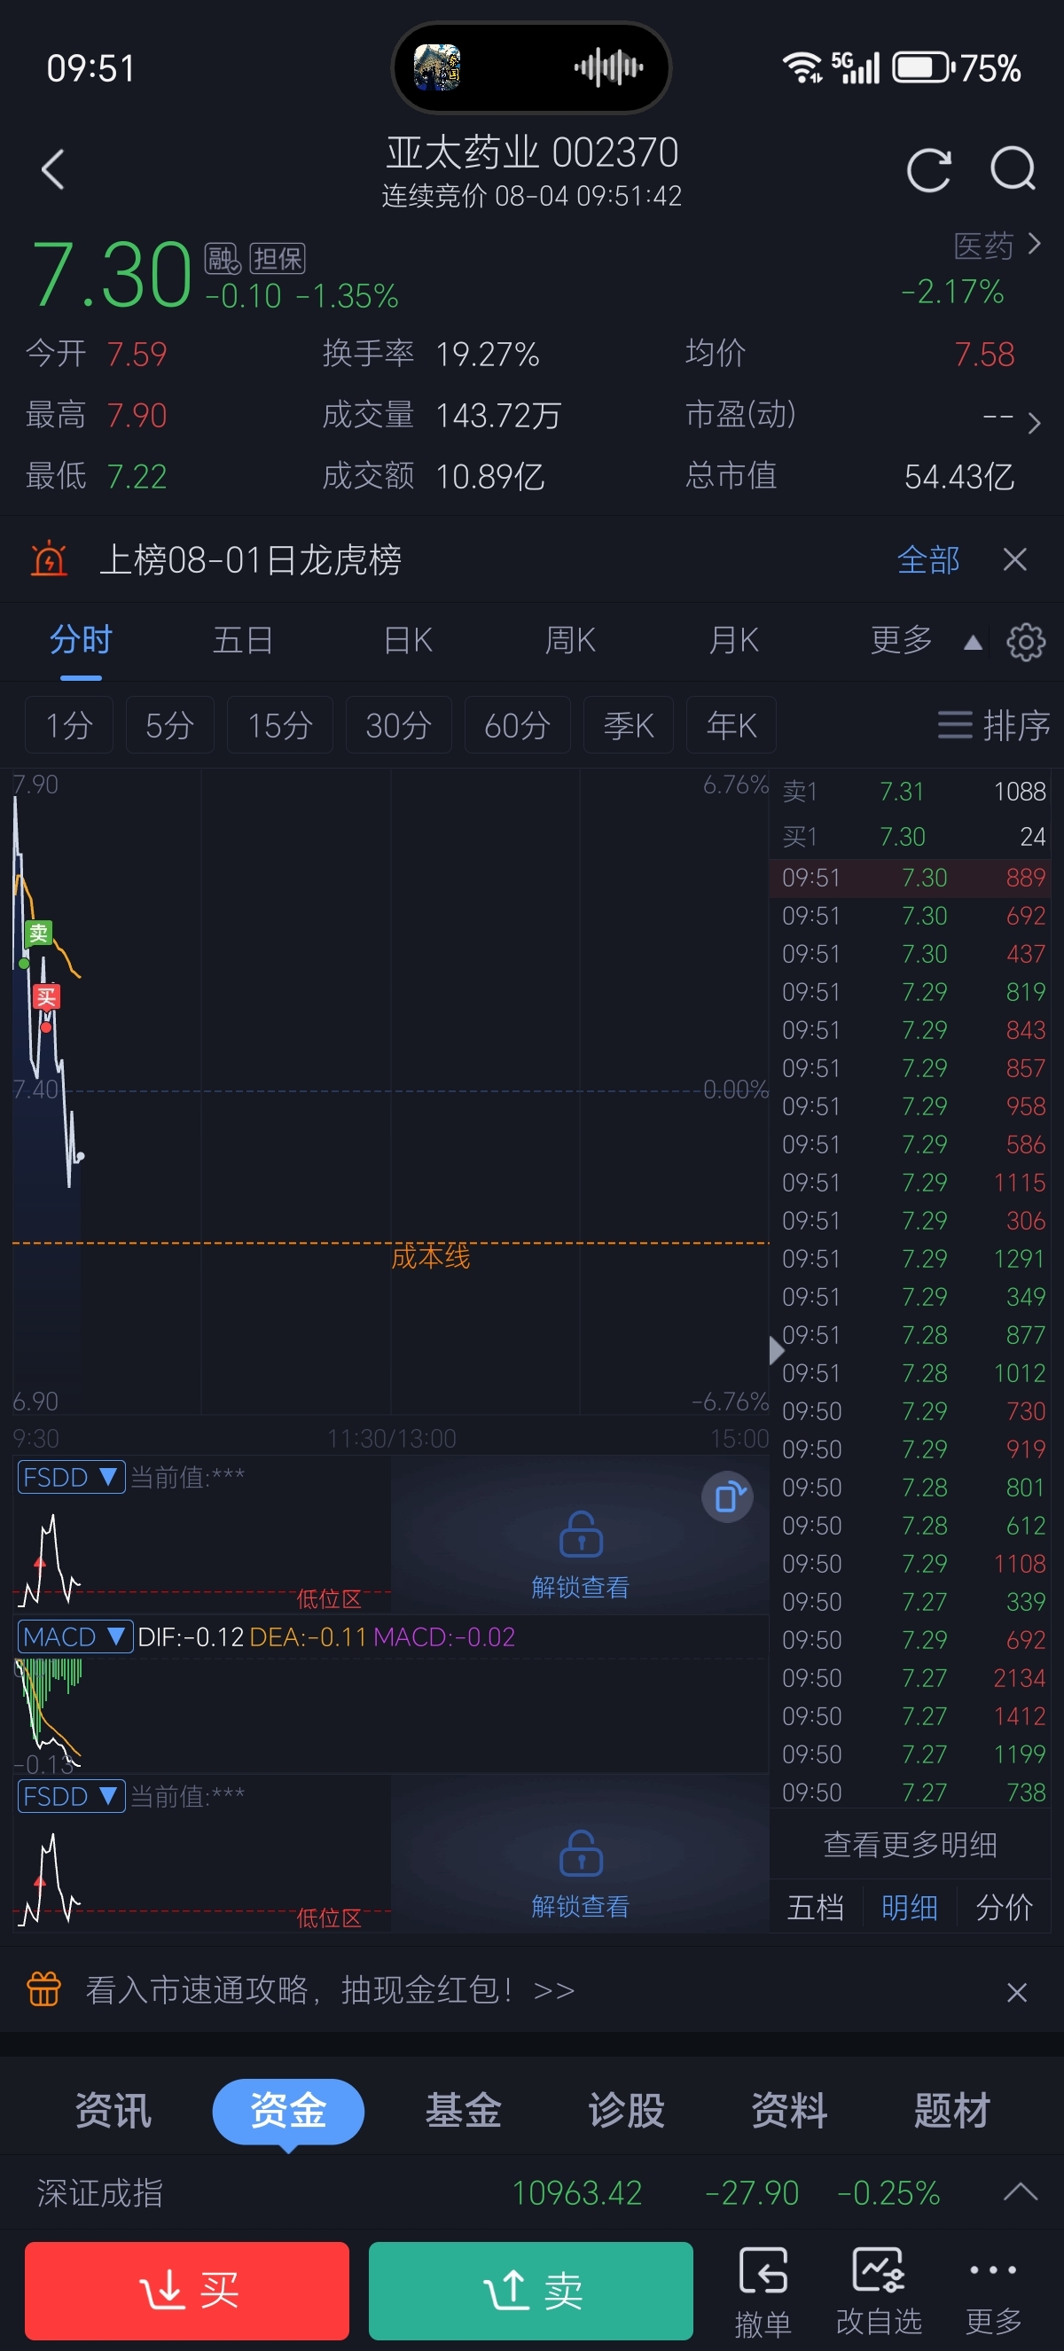Switch order panel to 明细

909,1908
